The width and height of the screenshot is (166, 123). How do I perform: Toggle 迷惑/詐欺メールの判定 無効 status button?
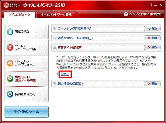[152, 38]
